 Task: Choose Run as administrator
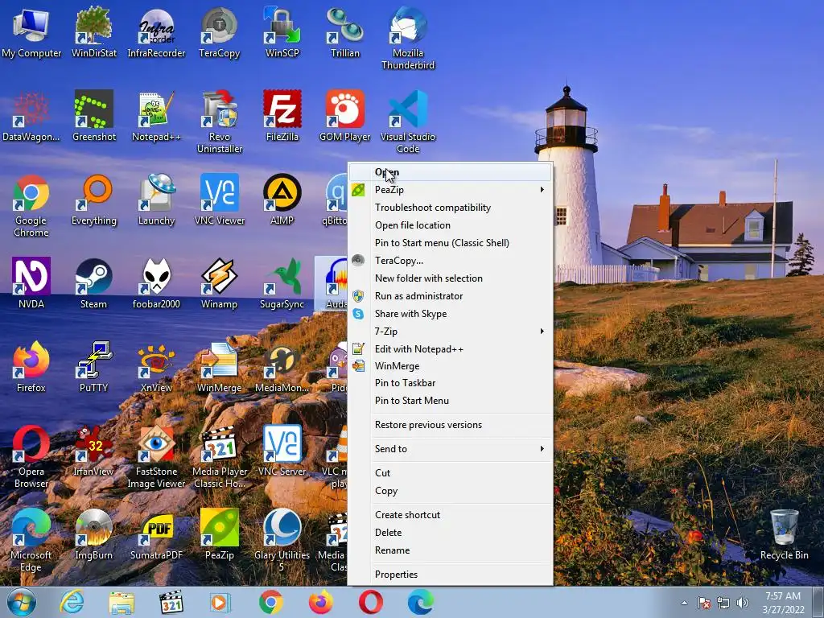[x=451, y=296]
